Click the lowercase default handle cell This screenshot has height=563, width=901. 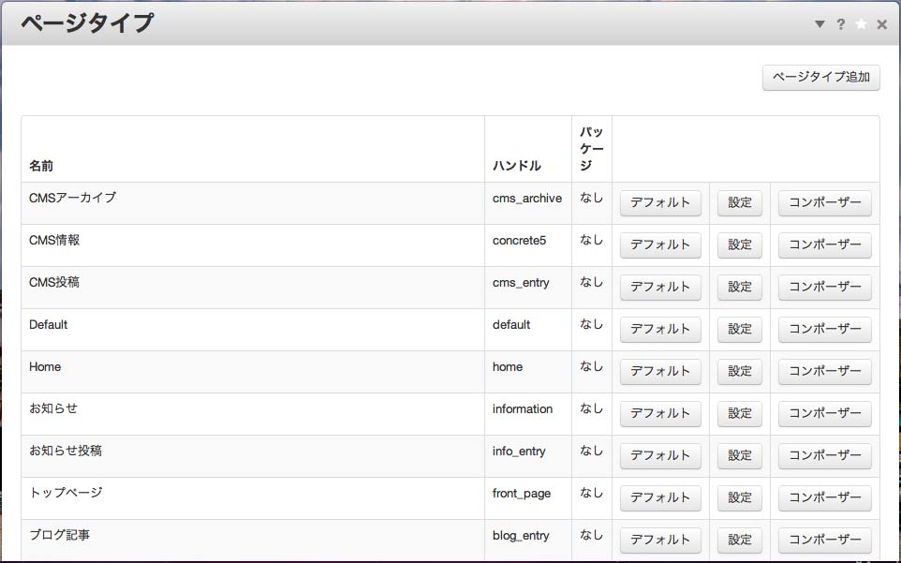pyautogui.click(x=528, y=330)
